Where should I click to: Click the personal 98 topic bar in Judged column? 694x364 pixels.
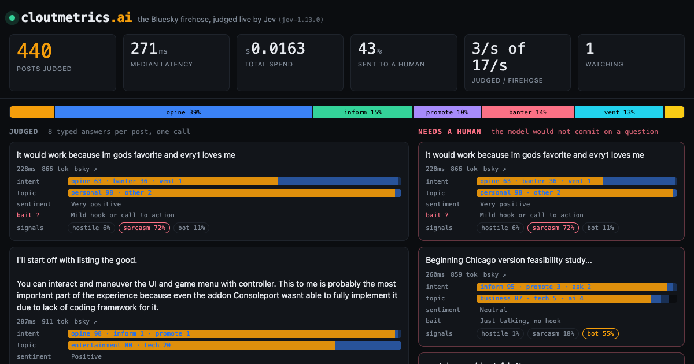click(x=234, y=193)
